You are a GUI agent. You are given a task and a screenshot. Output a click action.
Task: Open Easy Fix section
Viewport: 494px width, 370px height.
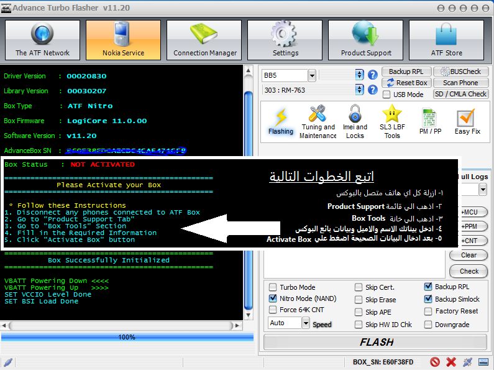point(467,122)
